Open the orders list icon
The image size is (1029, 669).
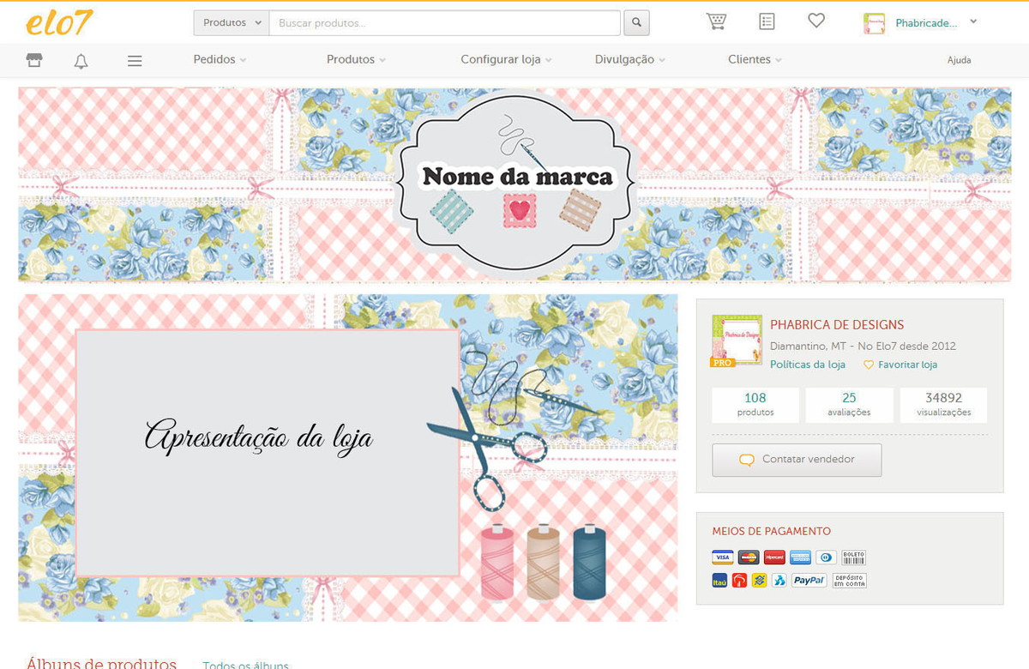pos(767,21)
